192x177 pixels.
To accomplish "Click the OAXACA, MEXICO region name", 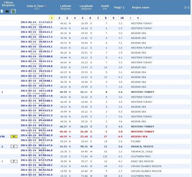I will click(142, 147).
